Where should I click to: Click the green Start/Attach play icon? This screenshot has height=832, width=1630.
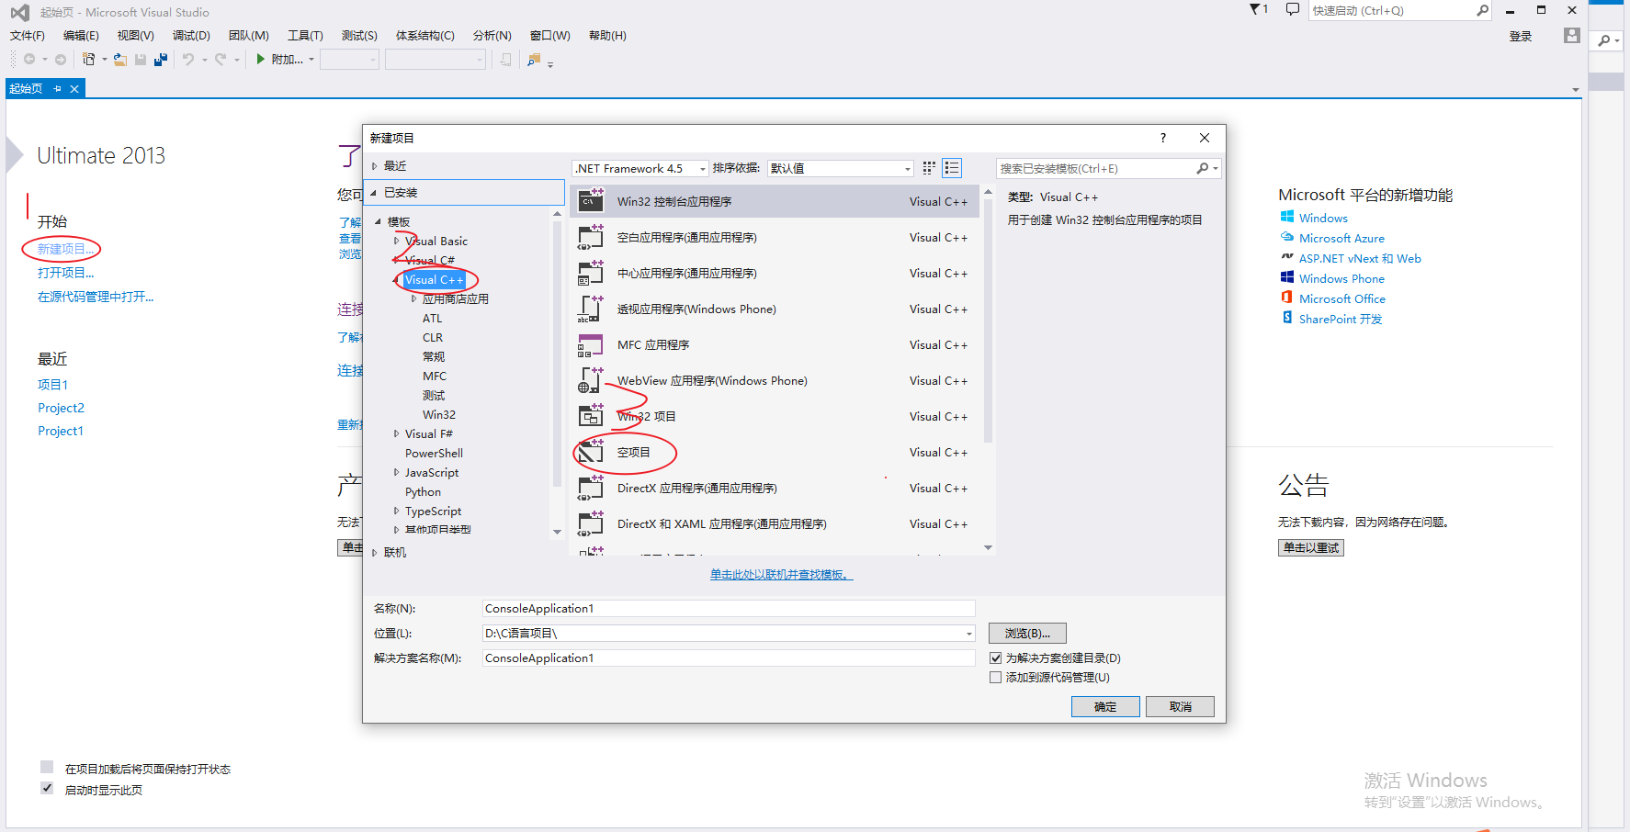pos(261,59)
